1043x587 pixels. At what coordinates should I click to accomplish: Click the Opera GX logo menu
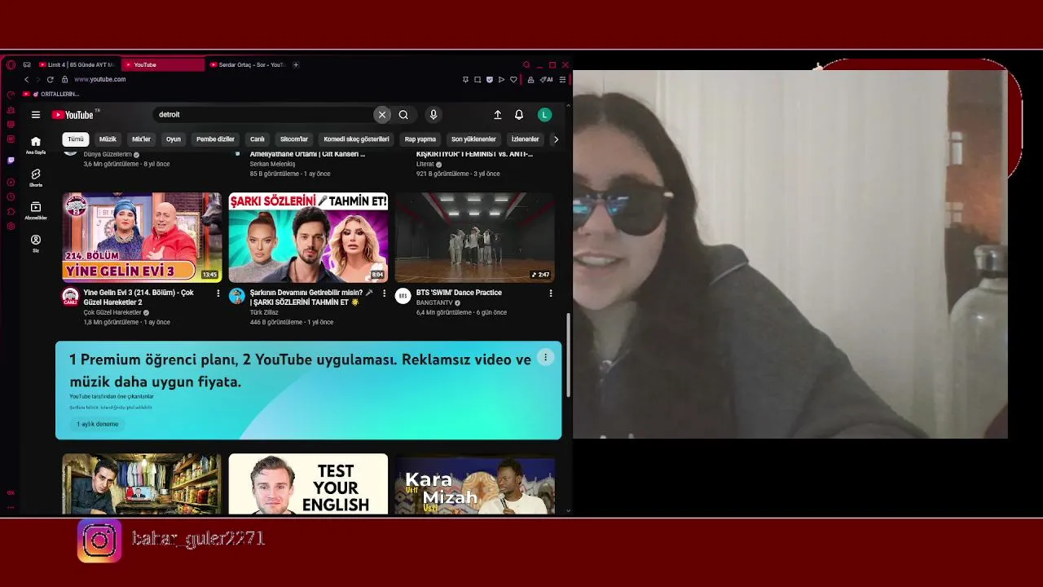coord(11,64)
